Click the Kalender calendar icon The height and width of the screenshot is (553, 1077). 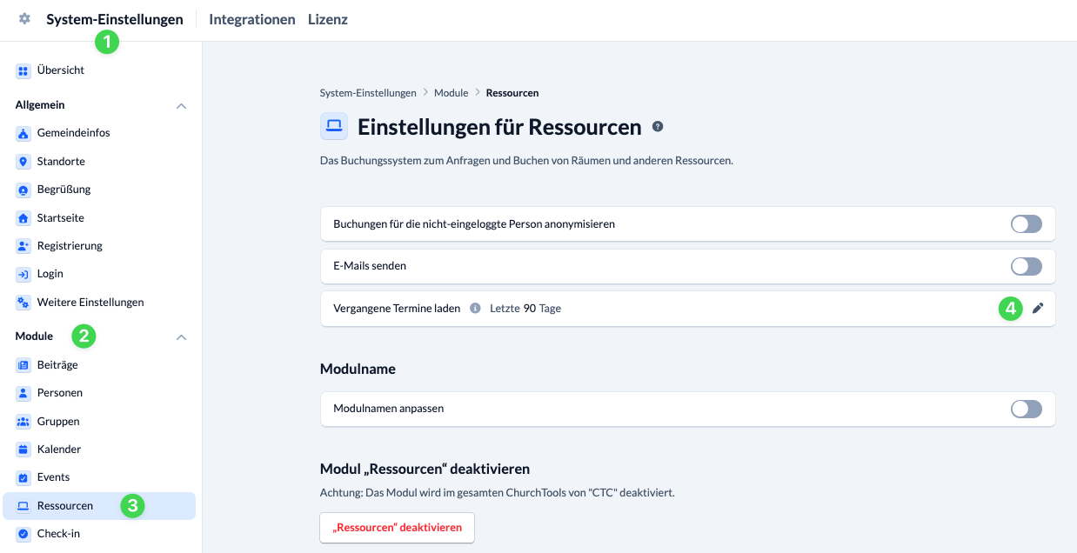click(x=23, y=450)
